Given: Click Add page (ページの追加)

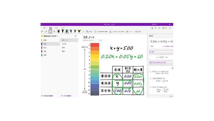Looking at the screenshot, I should pyautogui.click(x=66, y=96).
